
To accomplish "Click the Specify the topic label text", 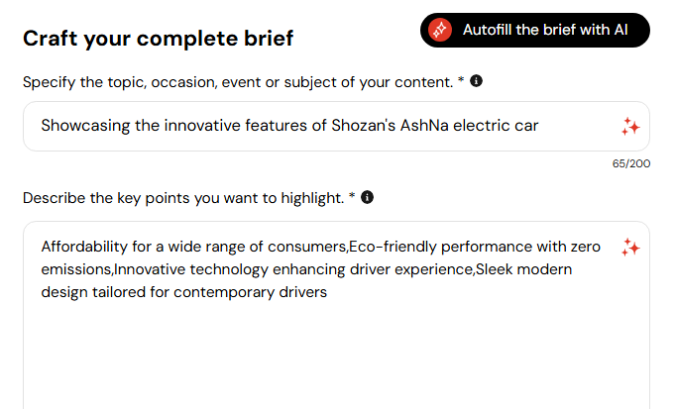I will pyautogui.click(x=243, y=82).
